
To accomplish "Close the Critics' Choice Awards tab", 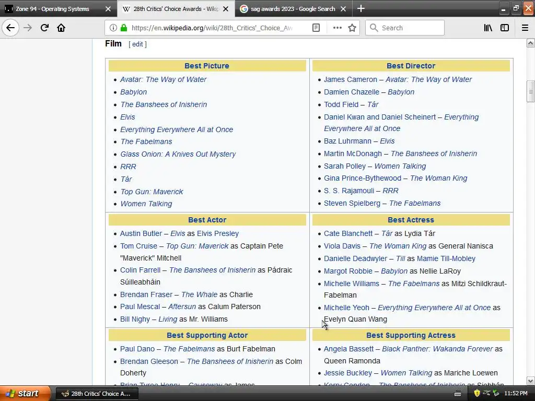I will point(226,9).
